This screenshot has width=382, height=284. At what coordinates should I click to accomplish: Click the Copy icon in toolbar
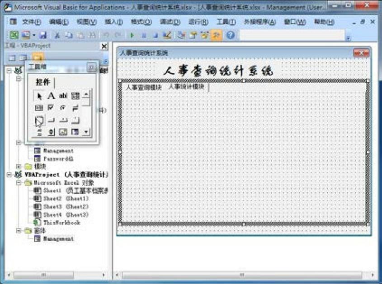(x=69, y=35)
